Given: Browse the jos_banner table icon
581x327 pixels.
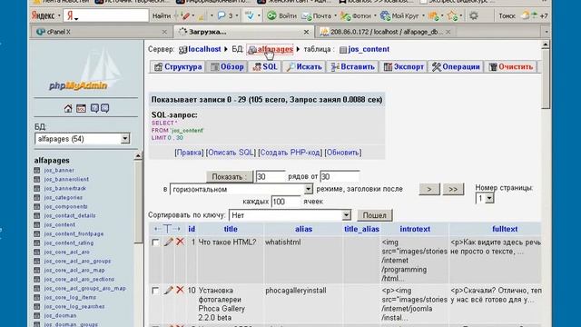Looking at the screenshot, I should point(37,171).
